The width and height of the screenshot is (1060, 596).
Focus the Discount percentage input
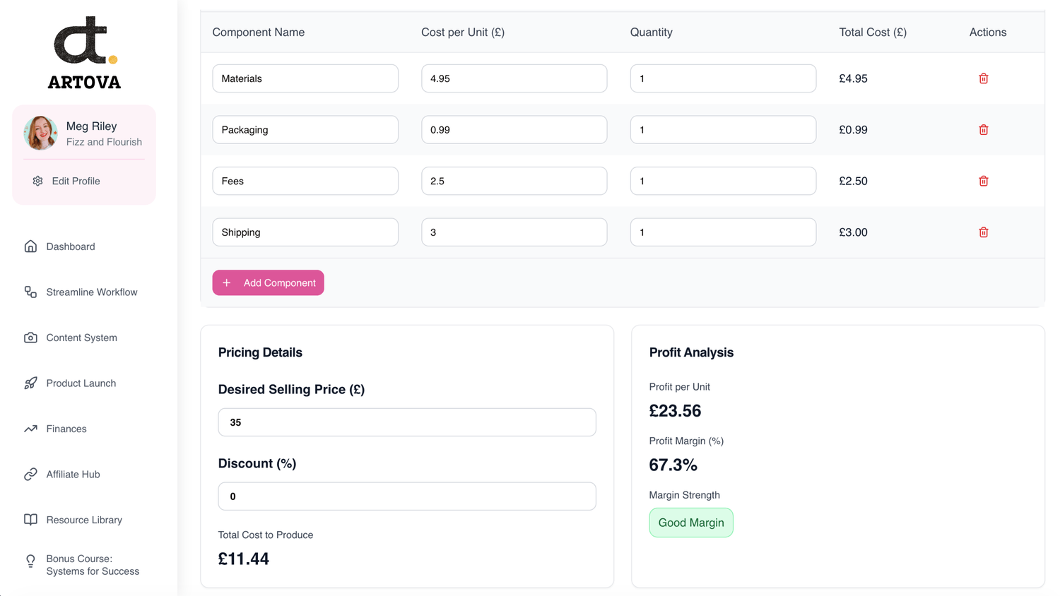406,496
